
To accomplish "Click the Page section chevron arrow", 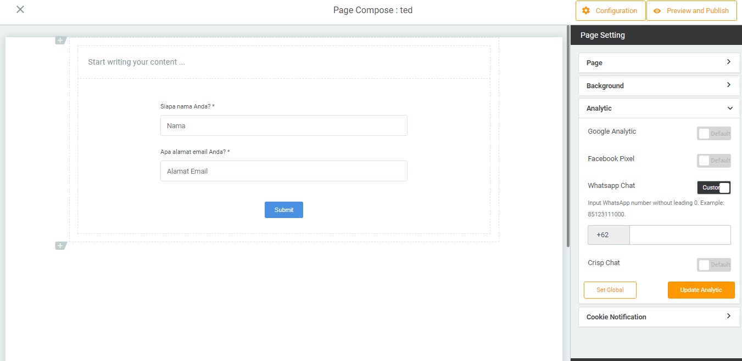I will pos(729,62).
